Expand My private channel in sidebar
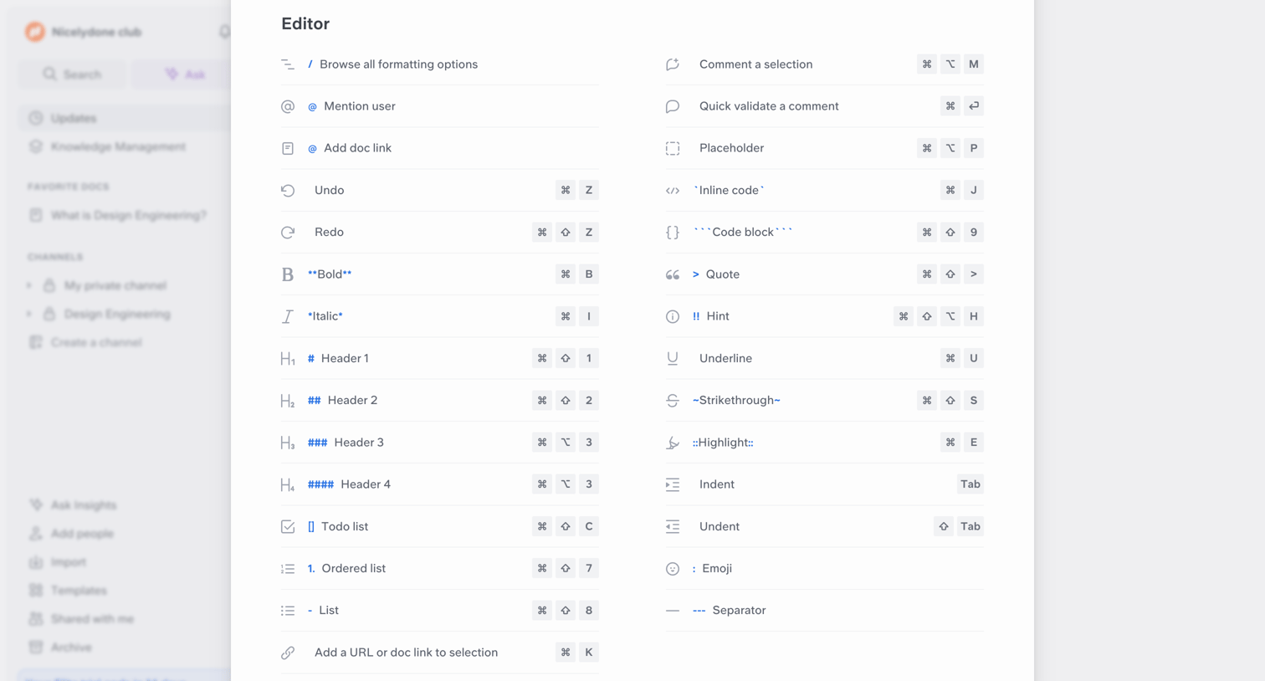This screenshot has width=1265, height=681. pyautogui.click(x=29, y=286)
